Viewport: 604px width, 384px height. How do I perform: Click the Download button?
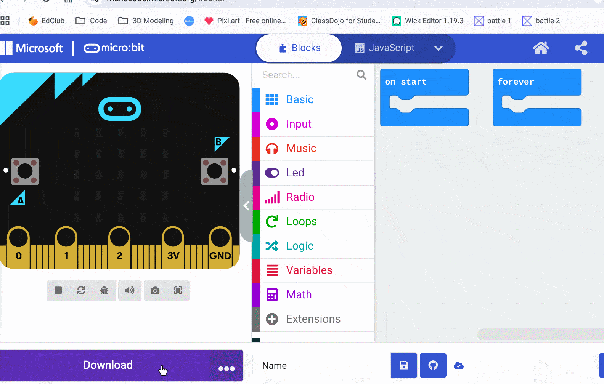pos(105,365)
